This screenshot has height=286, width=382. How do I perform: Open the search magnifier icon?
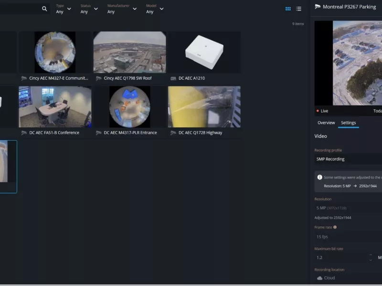pos(44,9)
